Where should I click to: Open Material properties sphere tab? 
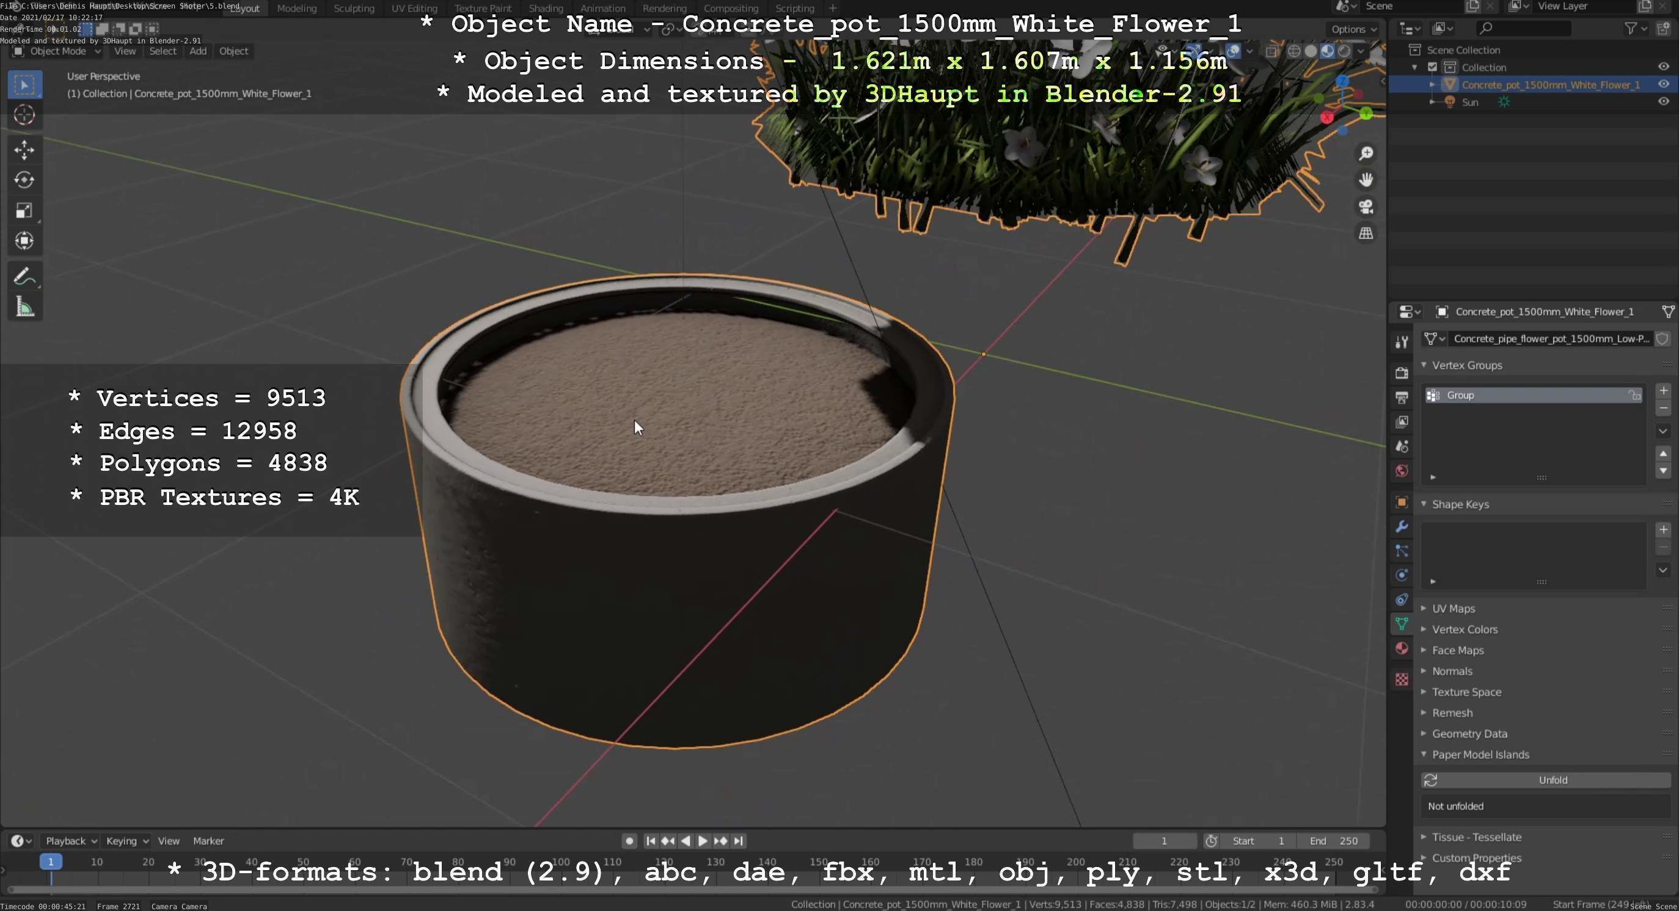(1402, 648)
